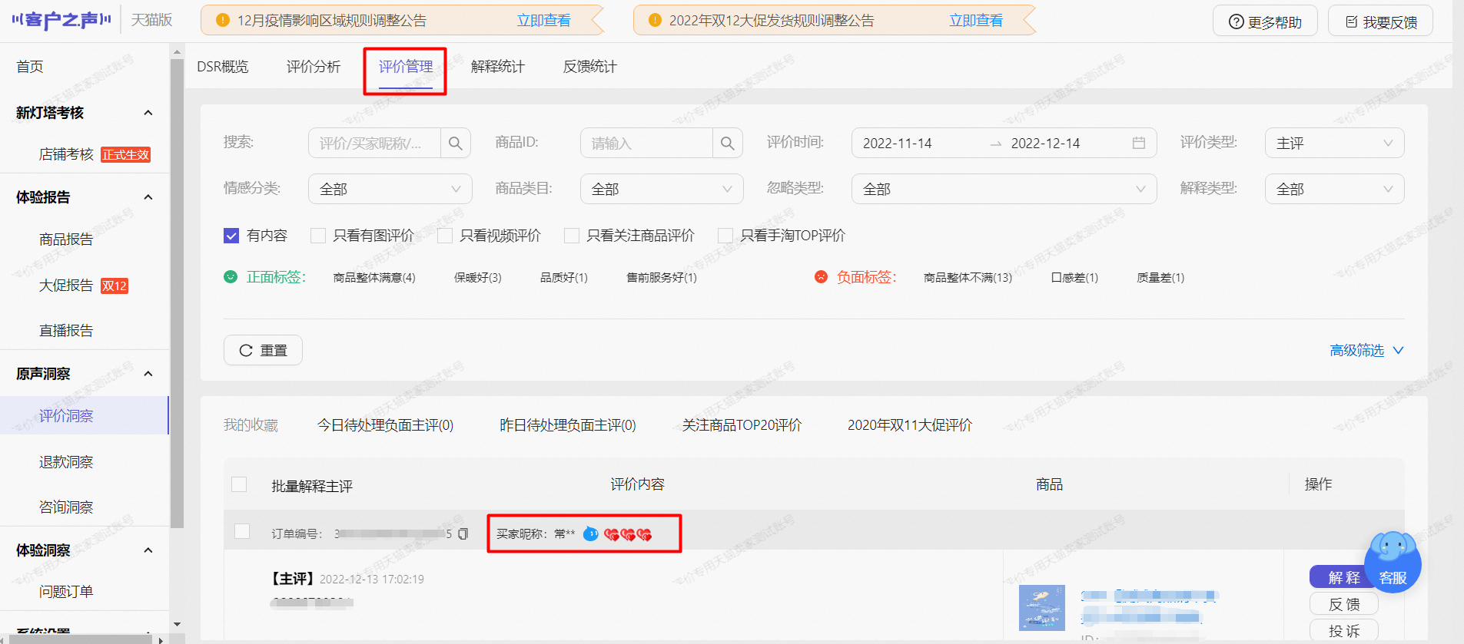1464x644 pixels.
Task: Open the calendar icon in date range
Action: (x=1139, y=144)
